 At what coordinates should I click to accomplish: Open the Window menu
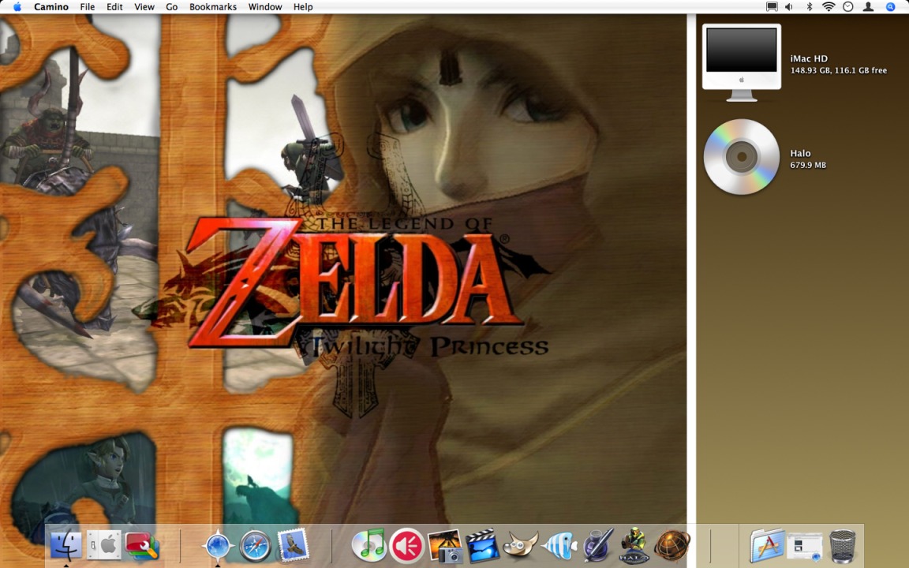click(x=265, y=7)
